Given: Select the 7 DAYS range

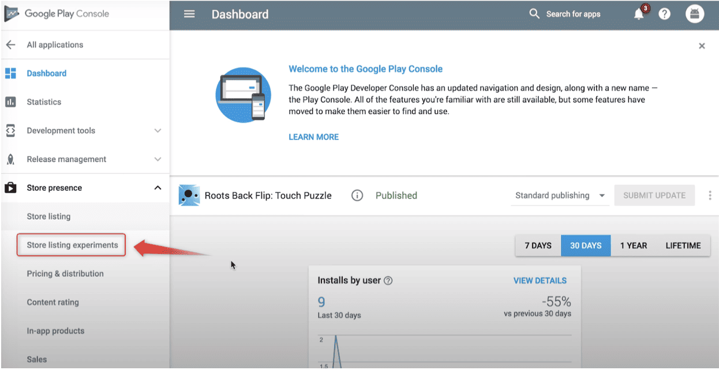Looking at the screenshot, I should point(538,246).
